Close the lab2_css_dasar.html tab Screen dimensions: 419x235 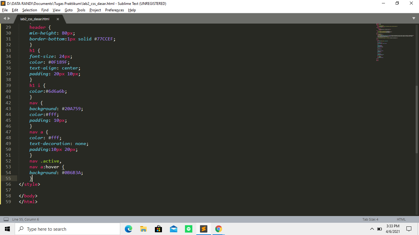58,19
